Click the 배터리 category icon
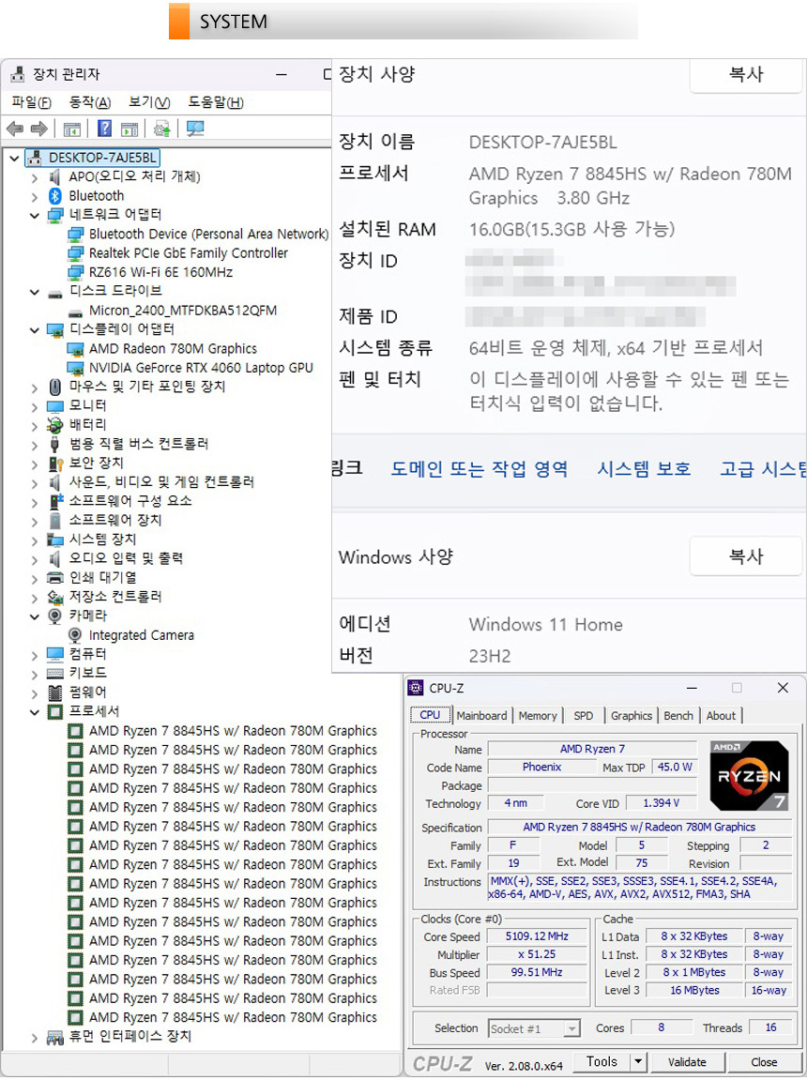Viewport: 807px width, 1080px height. (55, 425)
